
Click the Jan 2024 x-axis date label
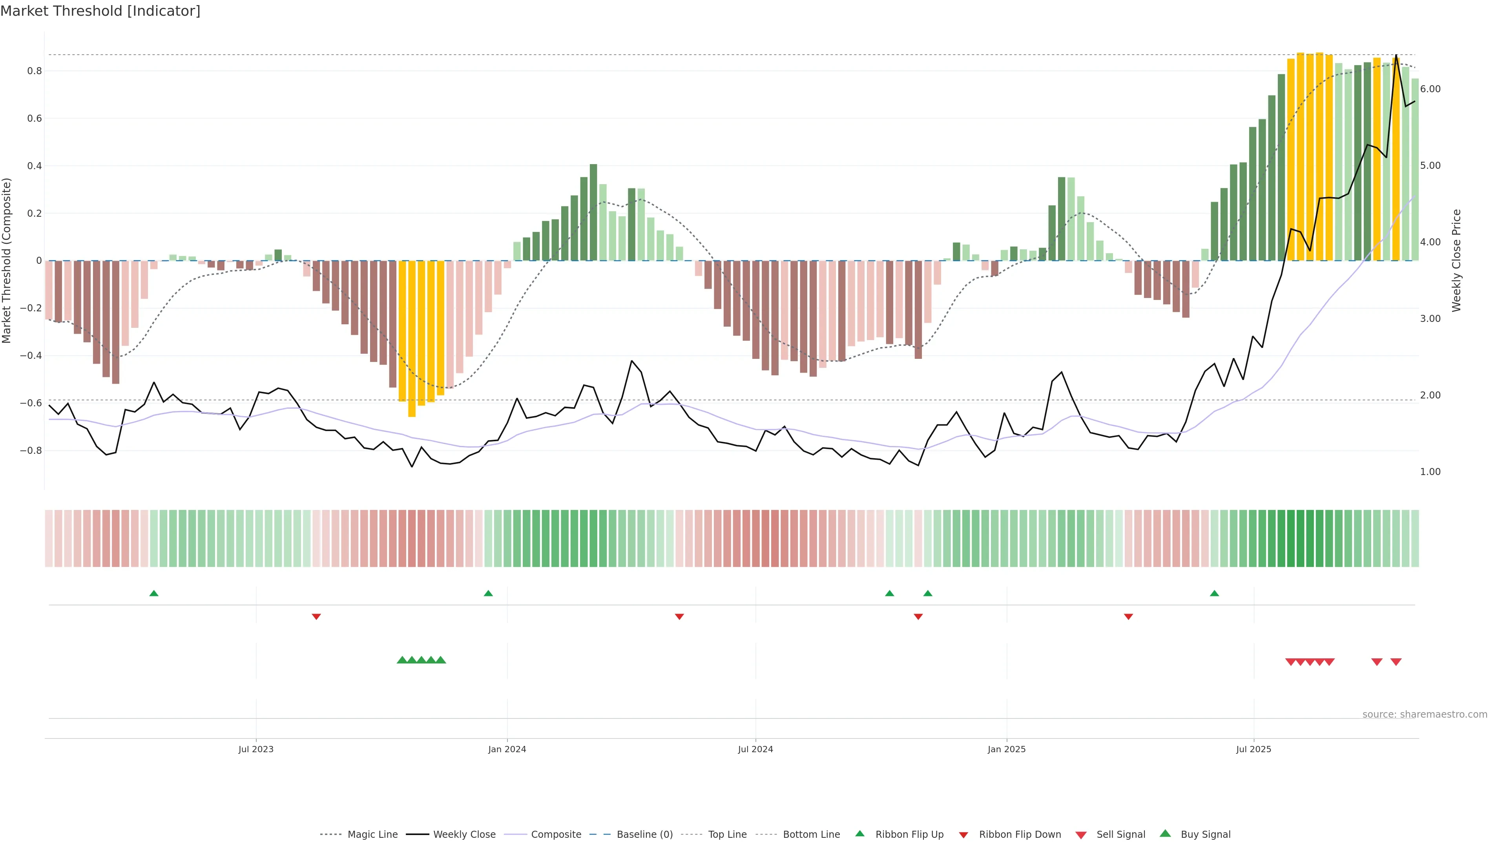507,749
